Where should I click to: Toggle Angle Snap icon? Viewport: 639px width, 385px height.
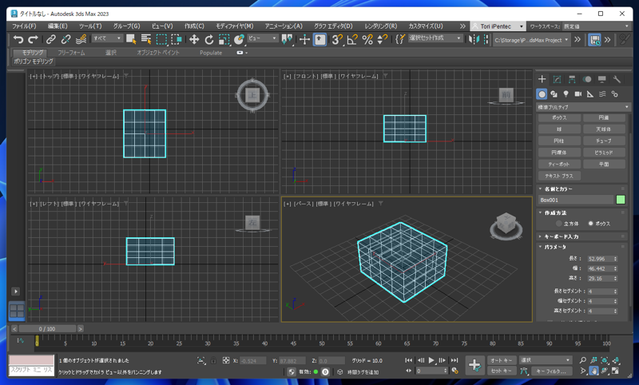point(352,39)
